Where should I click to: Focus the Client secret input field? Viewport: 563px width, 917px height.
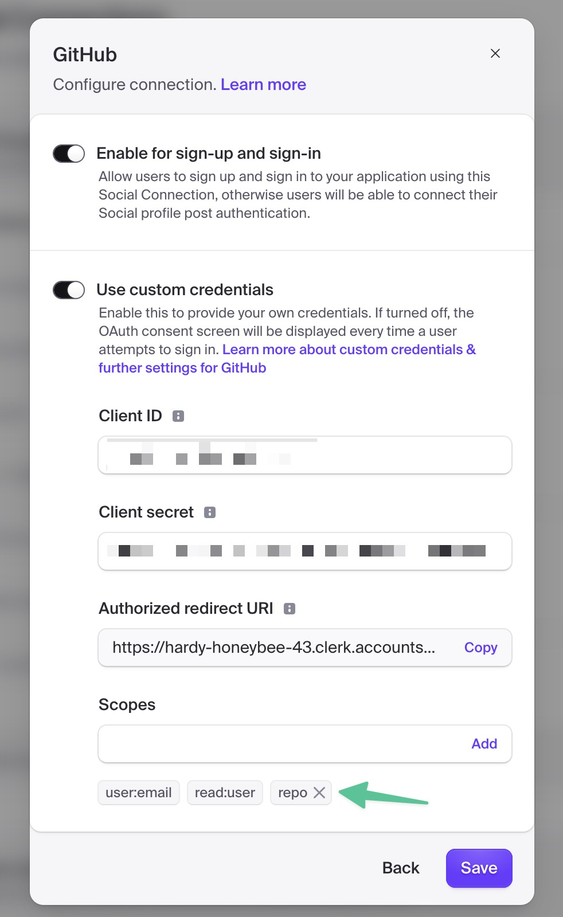click(x=304, y=551)
